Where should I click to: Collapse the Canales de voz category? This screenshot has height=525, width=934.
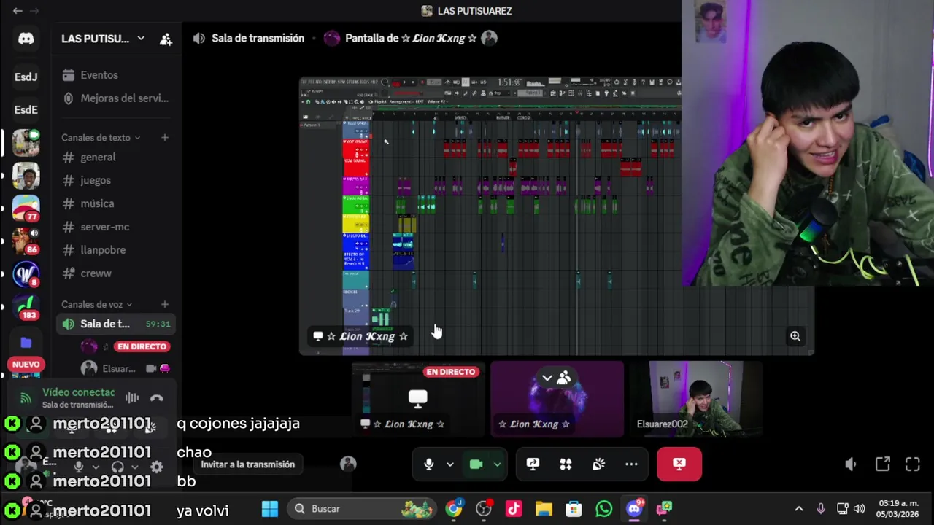96,304
